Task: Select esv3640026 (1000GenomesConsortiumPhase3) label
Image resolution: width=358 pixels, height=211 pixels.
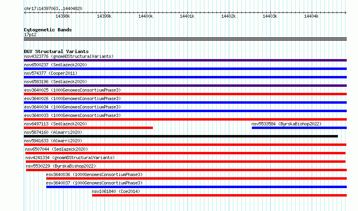Action: click(x=72, y=98)
